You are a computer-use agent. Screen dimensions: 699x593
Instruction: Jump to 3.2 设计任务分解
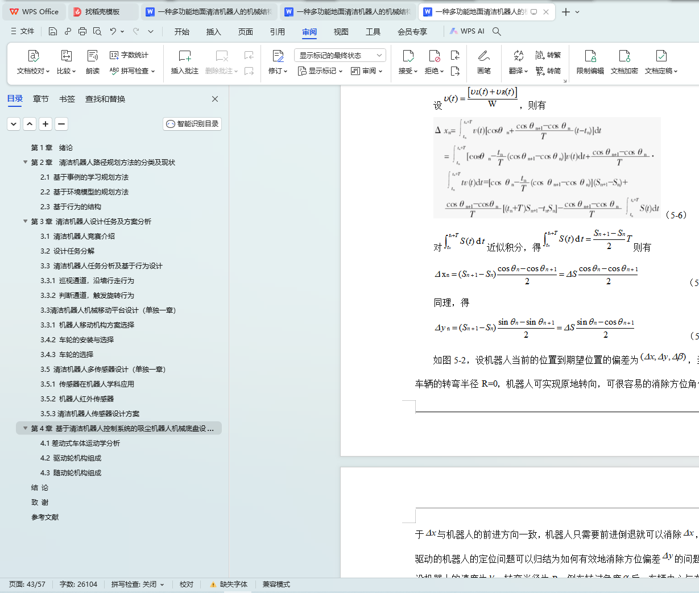[68, 251]
